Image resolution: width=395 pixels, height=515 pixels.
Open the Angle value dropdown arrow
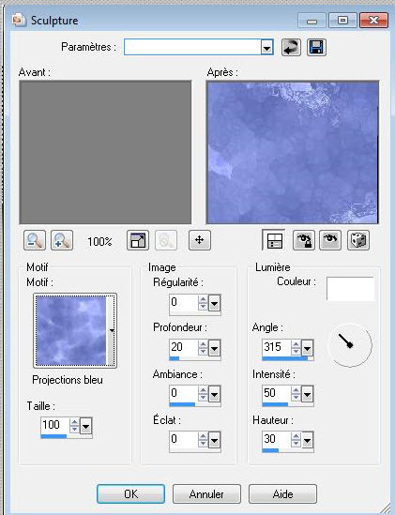tap(307, 348)
